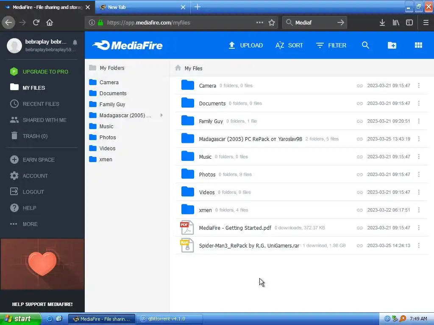
Task: Open browser downloads arrow icon
Action: [382, 22]
